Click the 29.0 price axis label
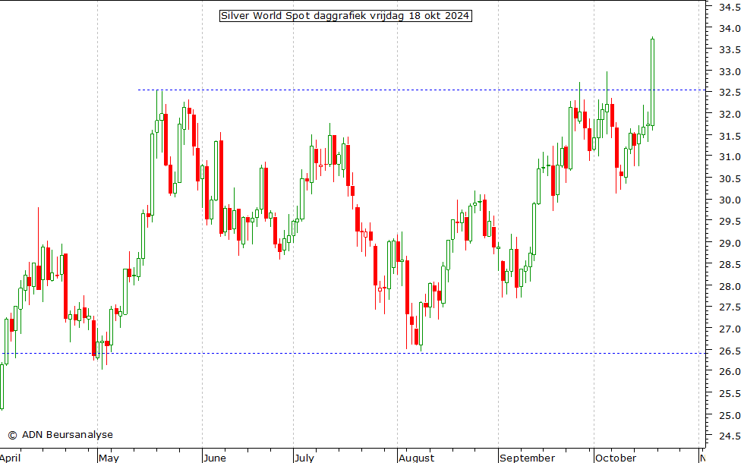Screen dimensions: 744x463 (730, 244)
